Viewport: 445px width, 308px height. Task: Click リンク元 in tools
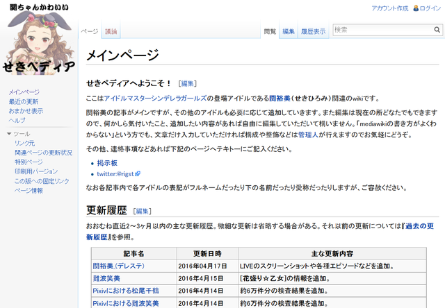click(x=25, y=143)
